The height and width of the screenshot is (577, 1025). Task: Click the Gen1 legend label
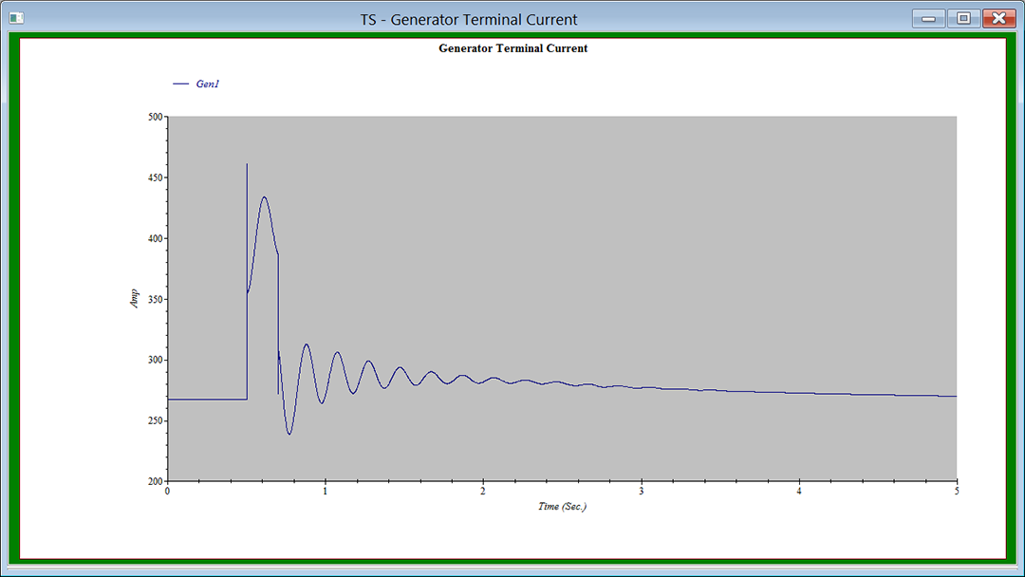(x=208, y=84)
